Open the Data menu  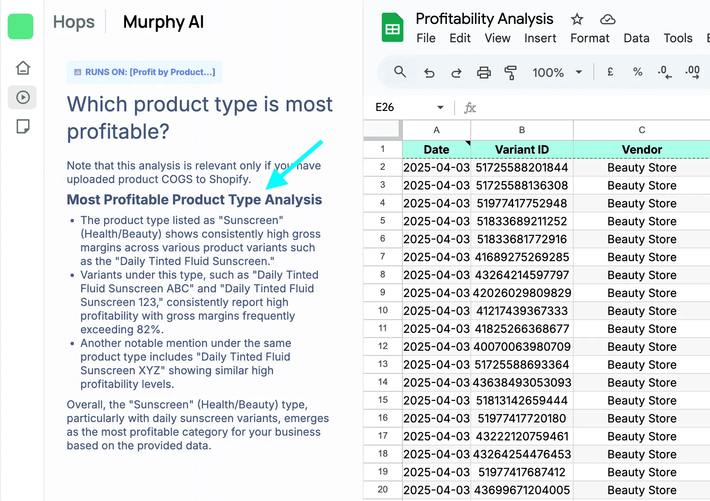(637, 38)
